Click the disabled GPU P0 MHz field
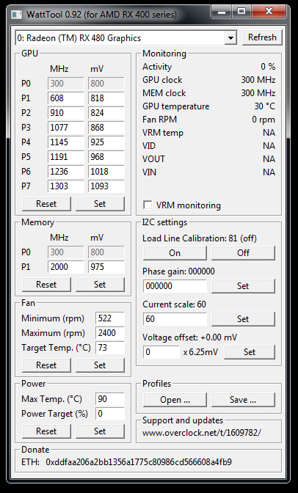This screenshot has height=493, width=298. pyautogui.click(x=66, y=84)
